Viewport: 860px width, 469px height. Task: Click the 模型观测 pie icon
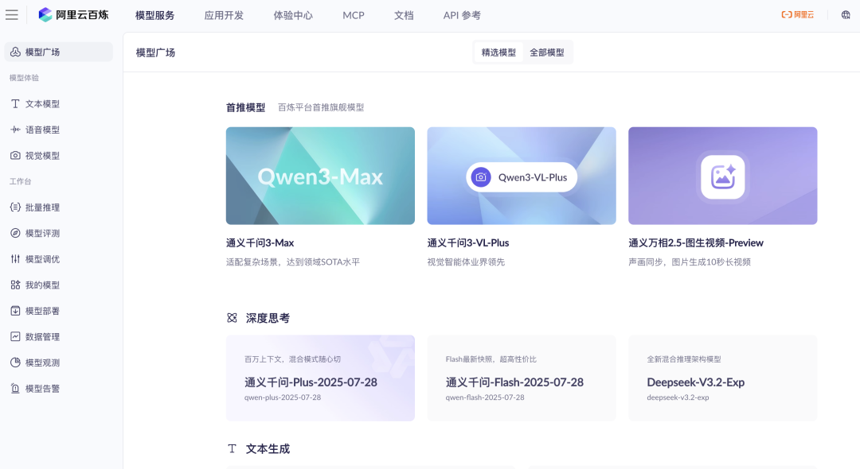15,362
